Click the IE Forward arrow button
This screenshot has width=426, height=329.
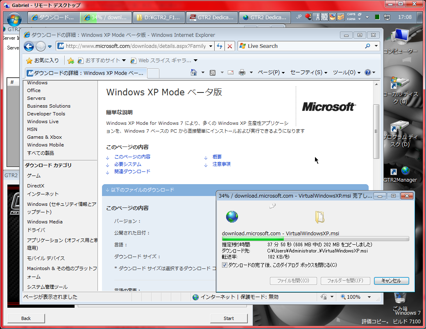[x=41, y=46]
